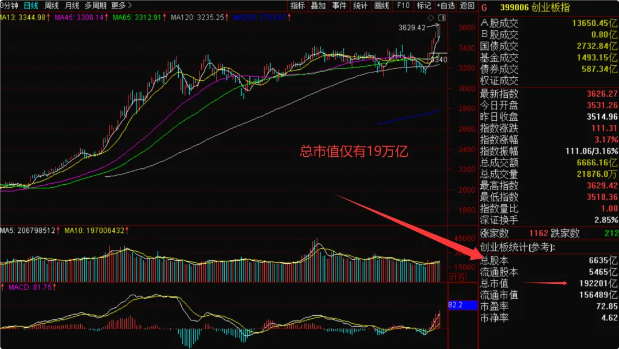Select the B股成交 0.80亿 row
This screenshot has height=349, width=619.
pyautogui.click(x=549, y=35)
